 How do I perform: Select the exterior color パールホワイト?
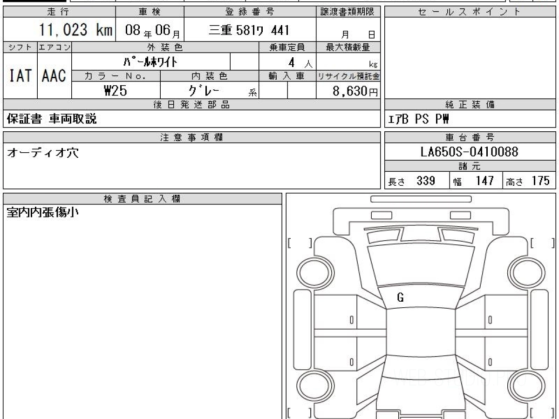[x=150, y=61]
